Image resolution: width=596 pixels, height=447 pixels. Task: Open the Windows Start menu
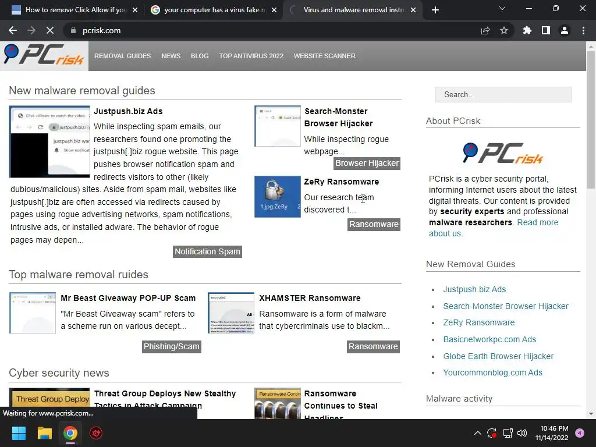[19, 433]
